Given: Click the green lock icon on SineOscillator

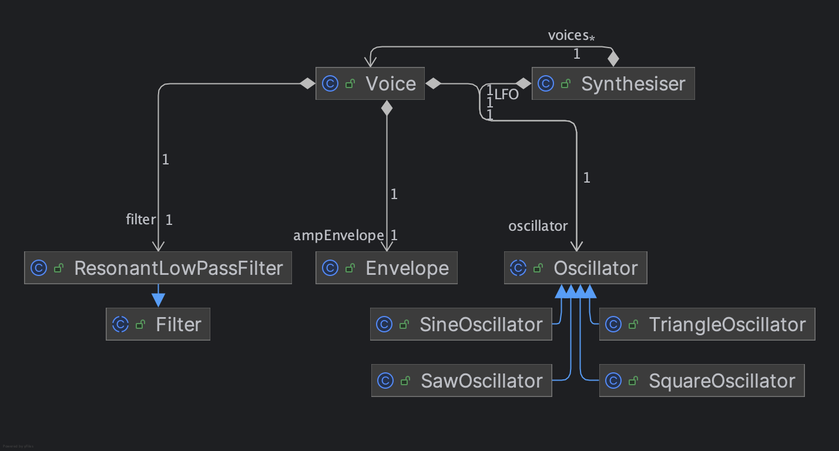Looking at the screenshot, I should tap(404, 325).
